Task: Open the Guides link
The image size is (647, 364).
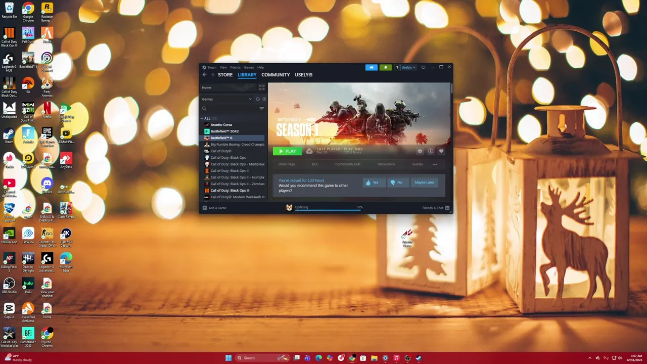Action: (x=418, y=164)
